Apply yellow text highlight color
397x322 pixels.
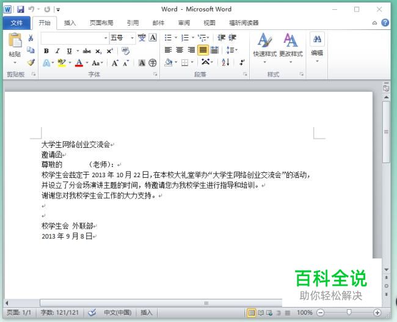[62, 63]
